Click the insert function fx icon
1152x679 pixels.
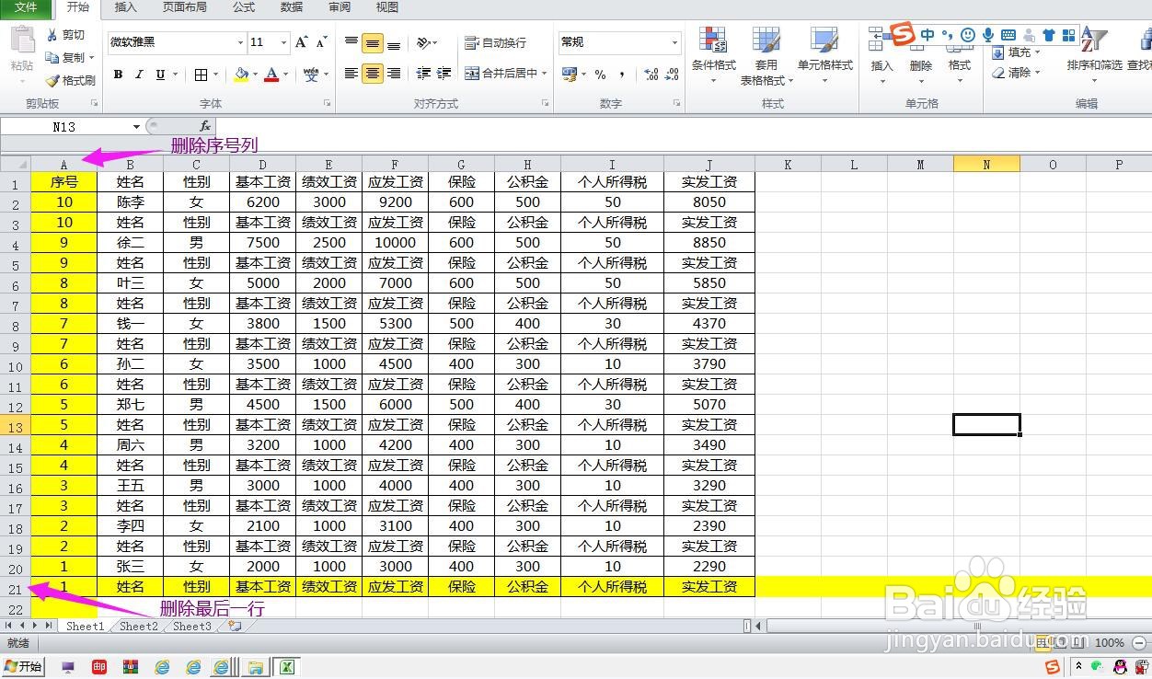(x=205, y=126)
